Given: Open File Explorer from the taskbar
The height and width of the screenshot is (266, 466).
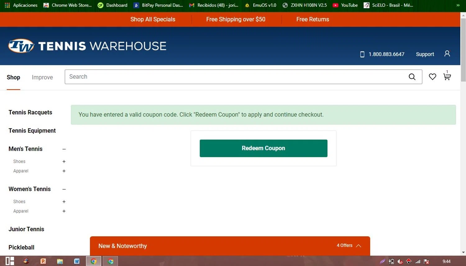Looking at the screenshot, I should point(60,261).
